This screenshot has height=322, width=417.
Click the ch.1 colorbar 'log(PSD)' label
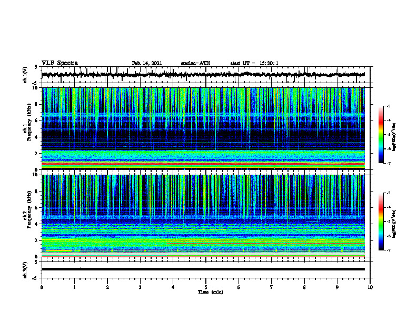click(394, 137)
